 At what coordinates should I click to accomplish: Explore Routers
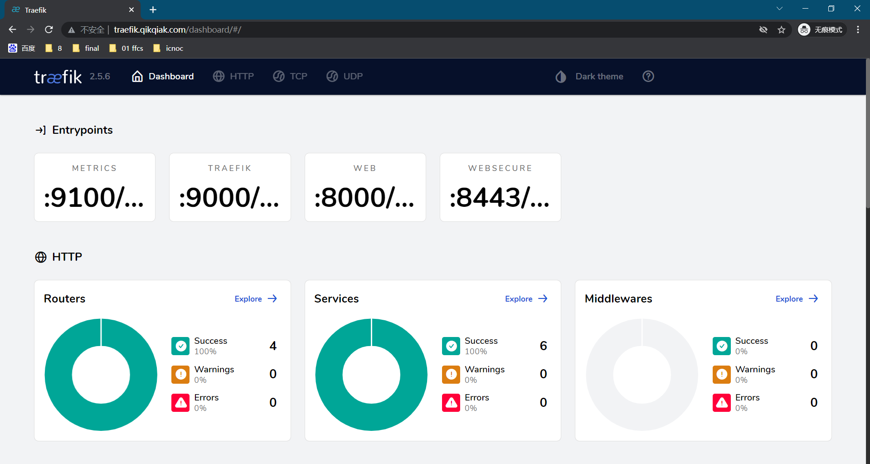click(256, 298)
